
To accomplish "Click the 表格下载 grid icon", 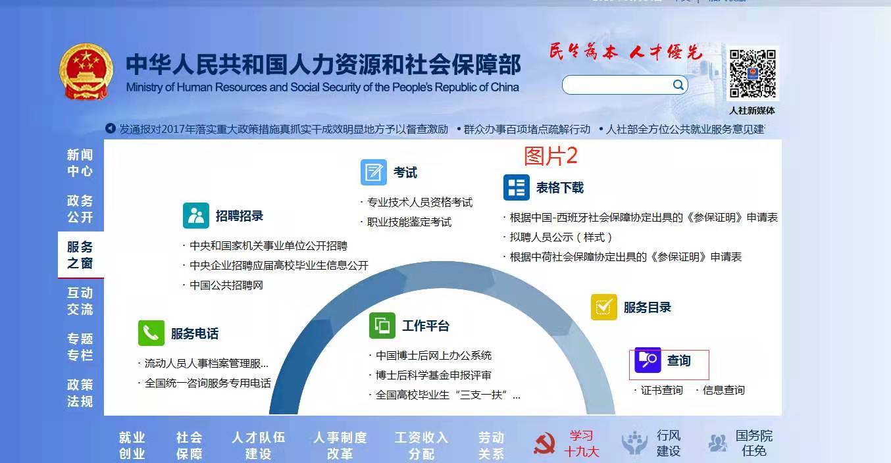I will pos(516,187).
